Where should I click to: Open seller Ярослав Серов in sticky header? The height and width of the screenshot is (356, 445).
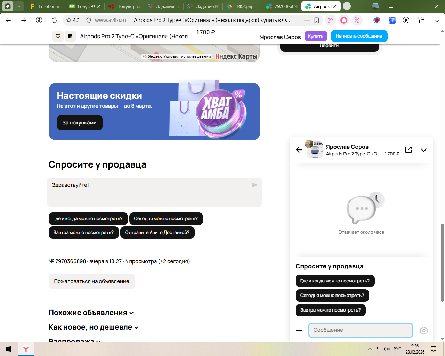(x=280, y=37)
